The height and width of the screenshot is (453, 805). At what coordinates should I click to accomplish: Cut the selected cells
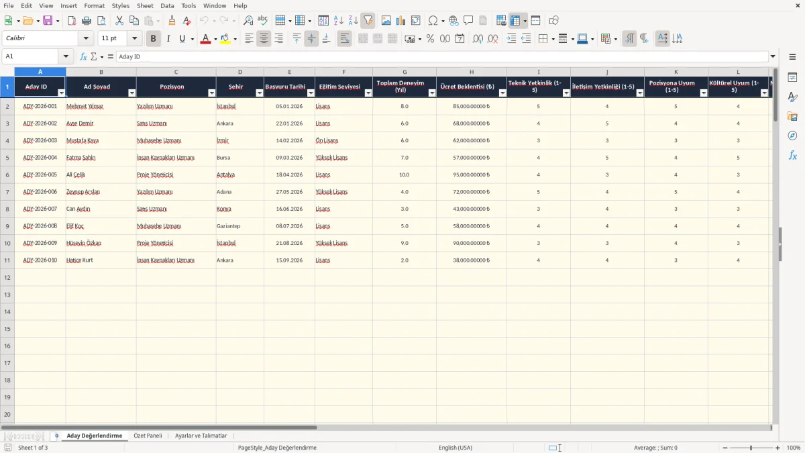click(119, 21)
